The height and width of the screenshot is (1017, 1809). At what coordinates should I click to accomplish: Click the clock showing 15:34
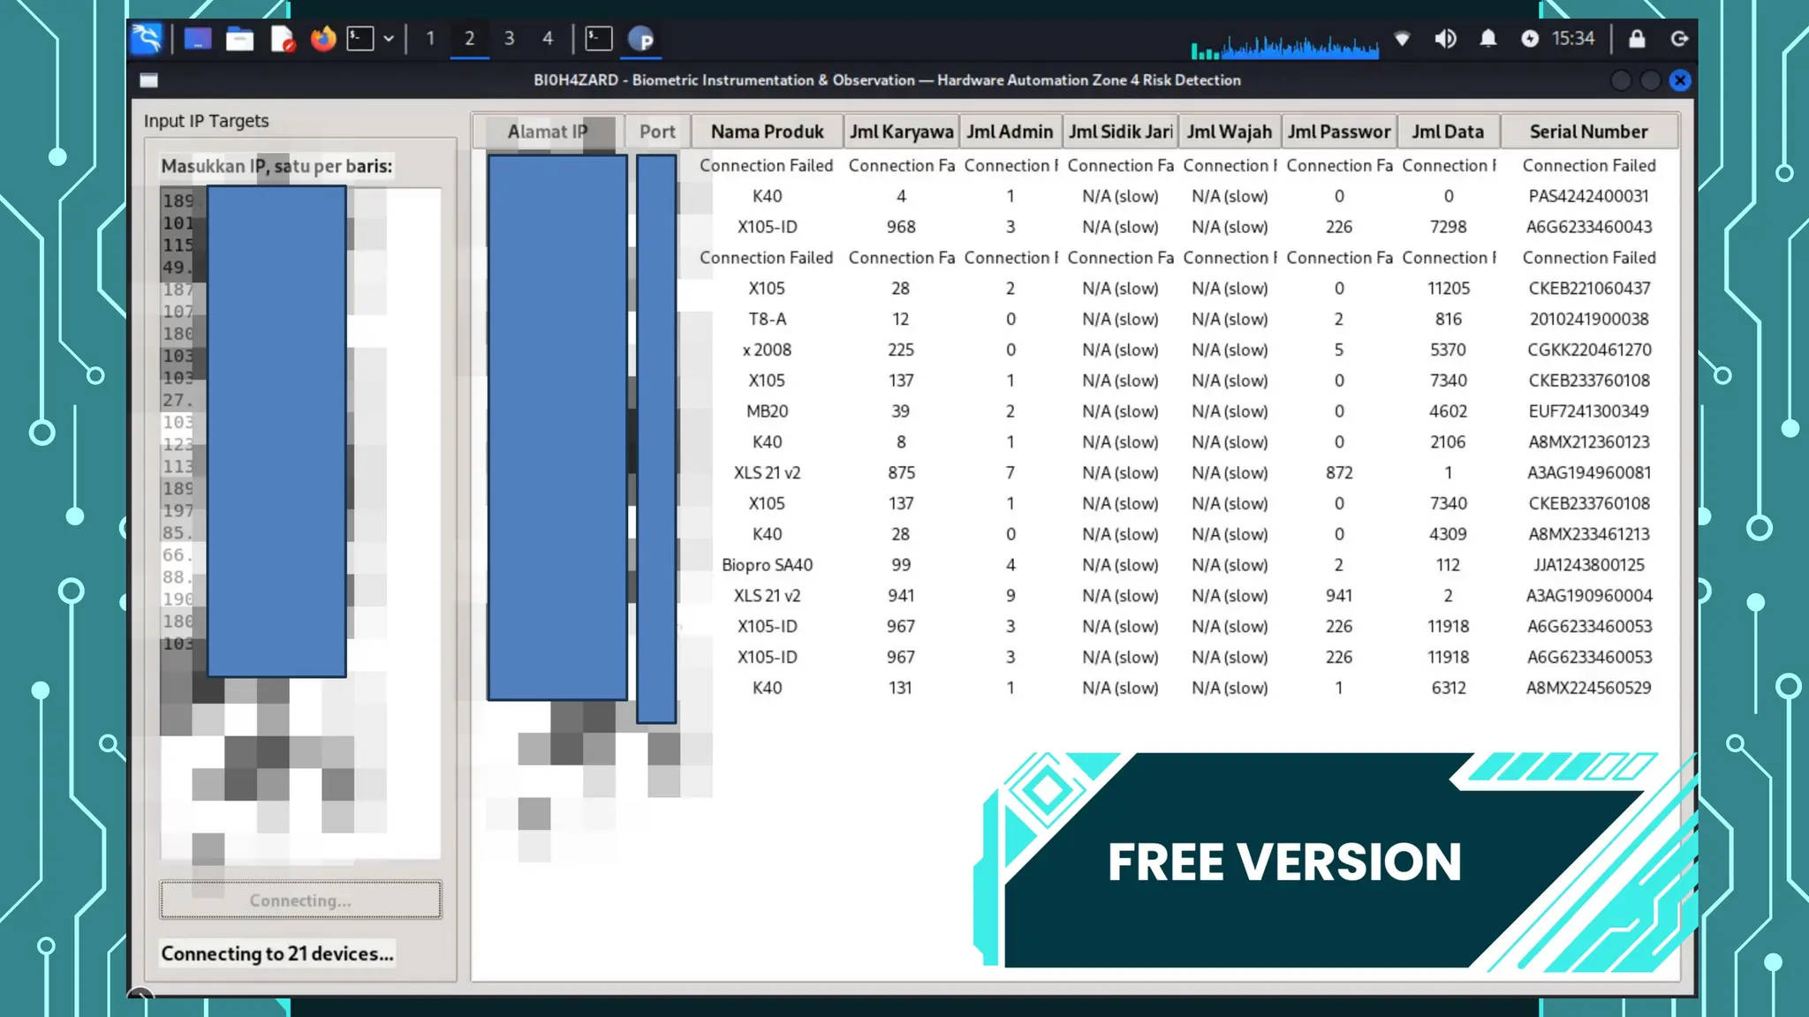1572,39
